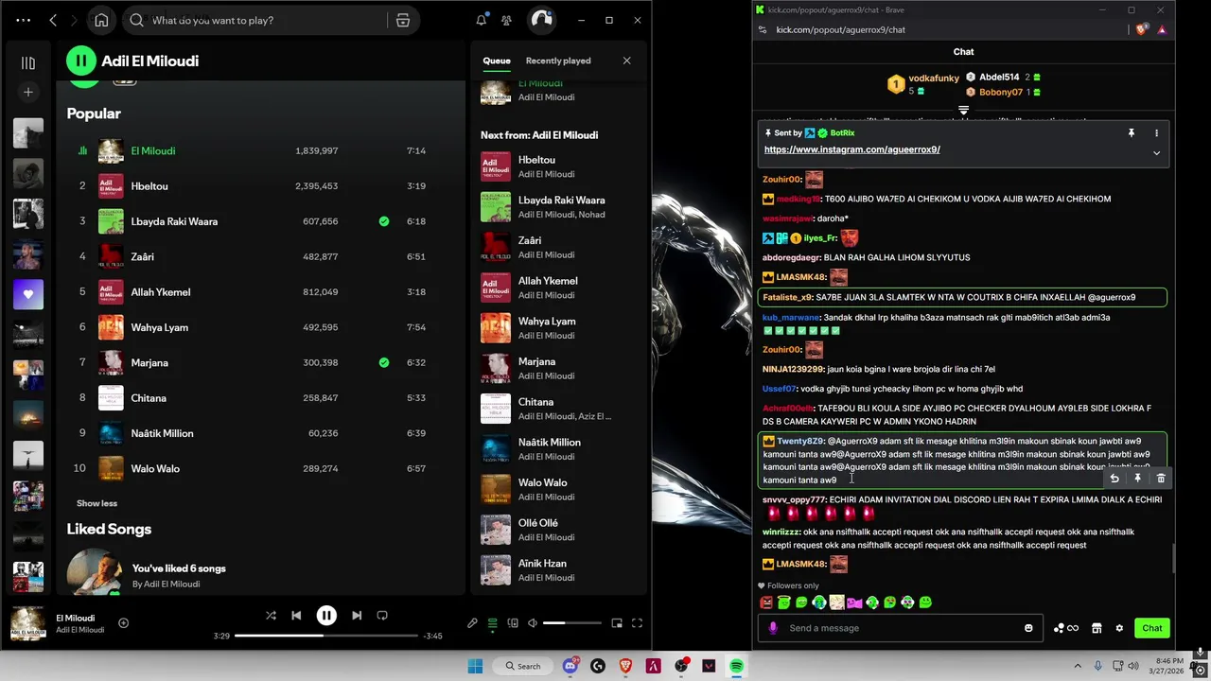1211x681 pixels.
Task: Open Spotify mini player
Action: point(617,623)
